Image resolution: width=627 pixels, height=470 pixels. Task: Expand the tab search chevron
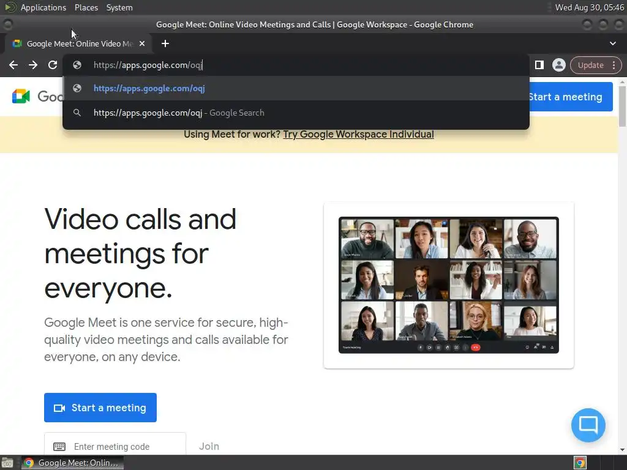coord(612,43)
